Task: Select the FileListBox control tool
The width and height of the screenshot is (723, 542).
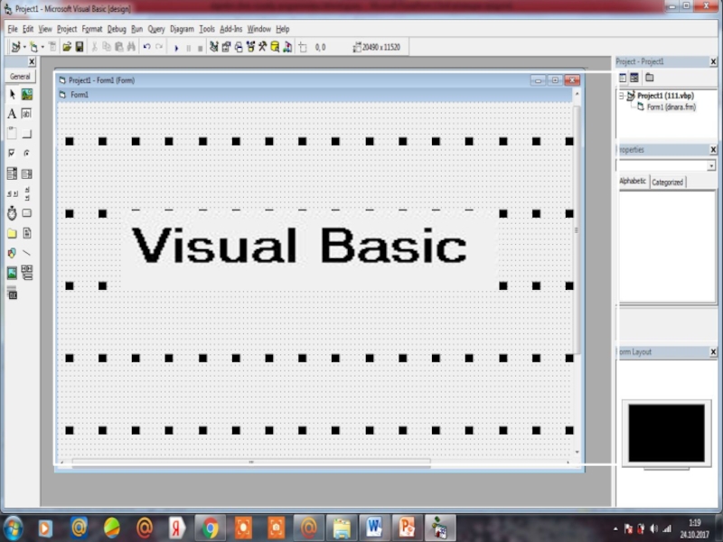Action: point(27,233)
